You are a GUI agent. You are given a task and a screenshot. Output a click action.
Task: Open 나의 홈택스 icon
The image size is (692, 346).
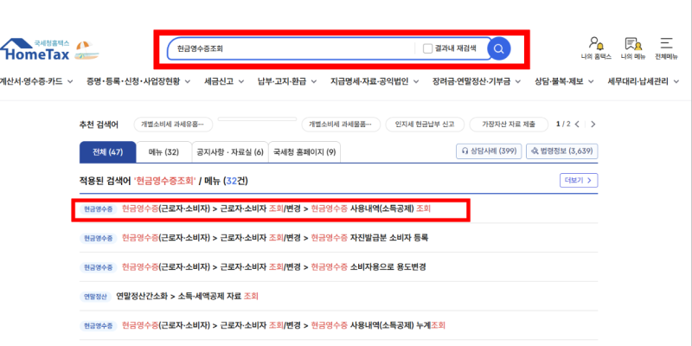point(596,48)
